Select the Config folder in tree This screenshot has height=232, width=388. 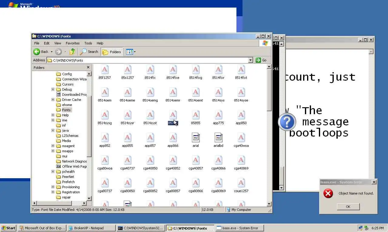tap(64, 74)
